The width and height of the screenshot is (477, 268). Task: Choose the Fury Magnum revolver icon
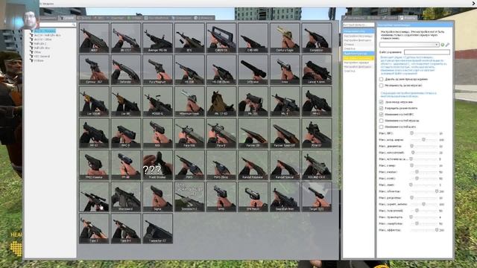pos(157,69)
